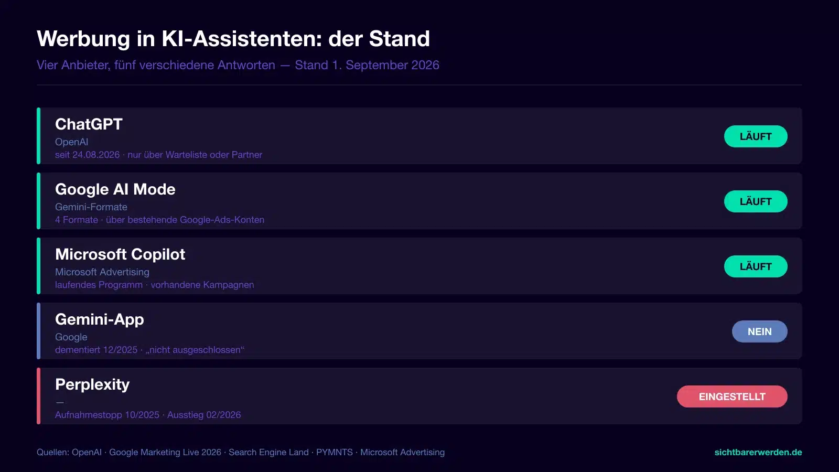
Task: Click '4 Formate · über bestehende Google-Ads-Konten' line
Action: coord(159,220)
